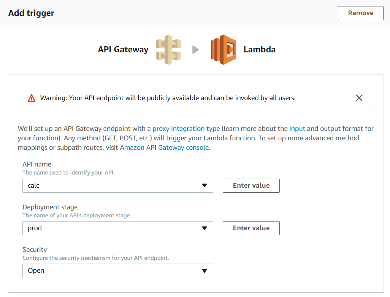Dismiss the public endpoint warning
Image resolution: width=390 pixels, height=297 pixels.
pos(359,98)
